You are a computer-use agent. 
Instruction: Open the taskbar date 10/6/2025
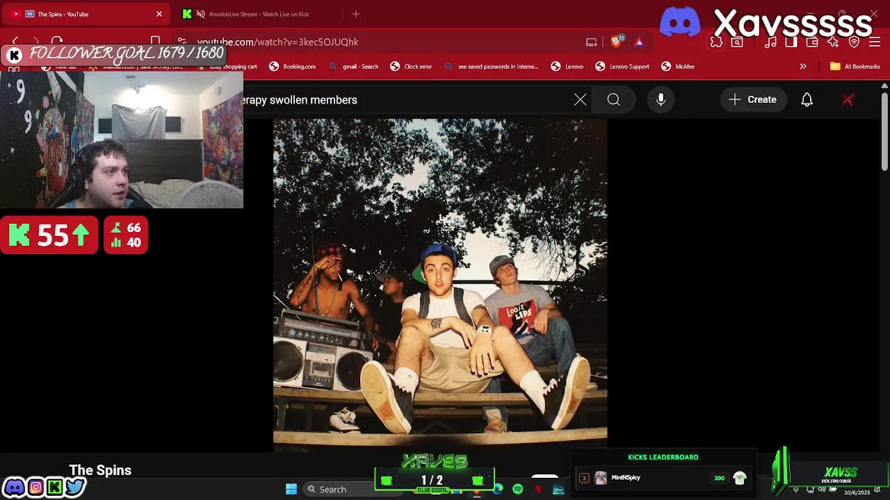pyautogui.click(x=857, y=492)
